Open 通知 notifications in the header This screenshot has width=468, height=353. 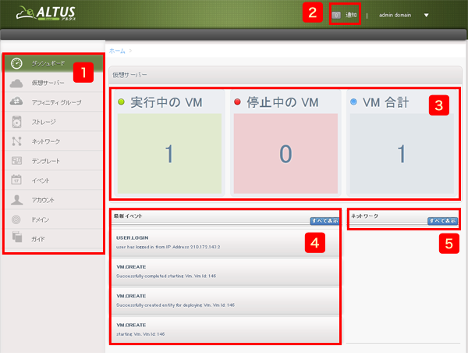coord(351,15)
